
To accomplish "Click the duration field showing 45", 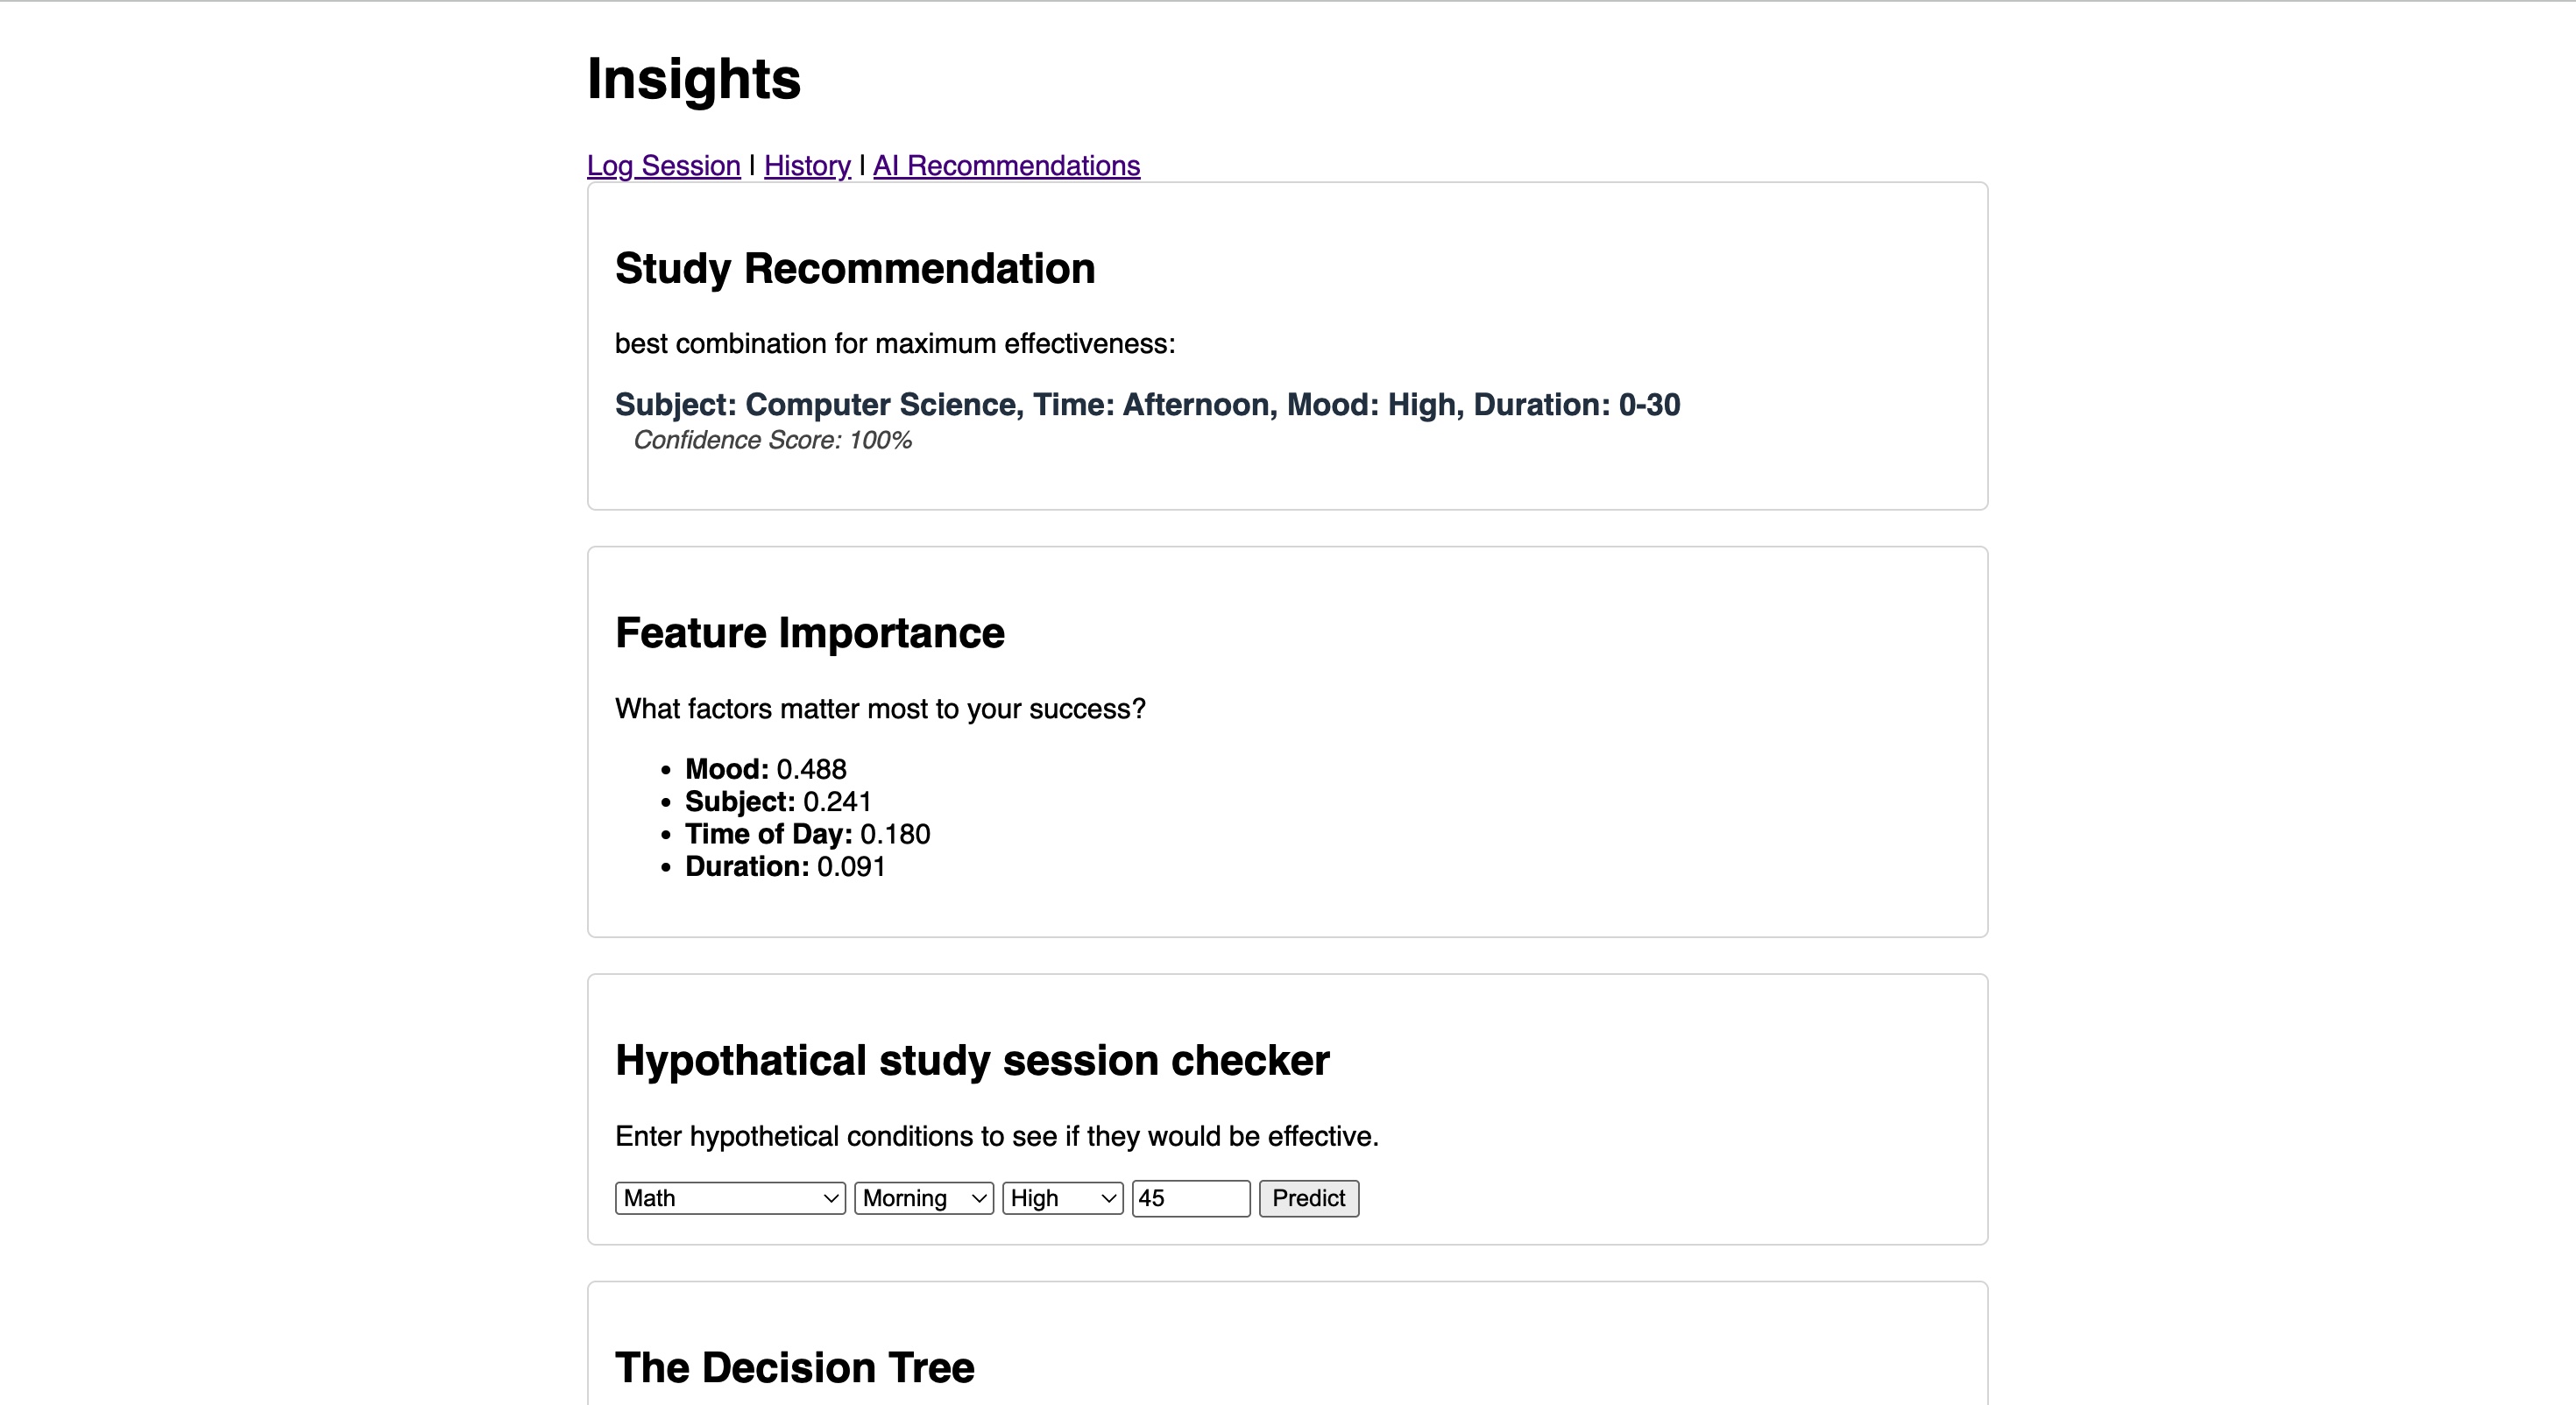I will tap(1190, 1198).
